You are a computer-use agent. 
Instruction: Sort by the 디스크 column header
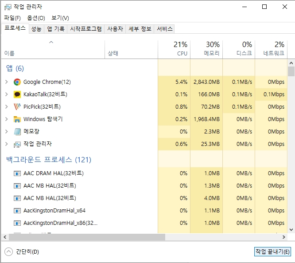[239, 49]
